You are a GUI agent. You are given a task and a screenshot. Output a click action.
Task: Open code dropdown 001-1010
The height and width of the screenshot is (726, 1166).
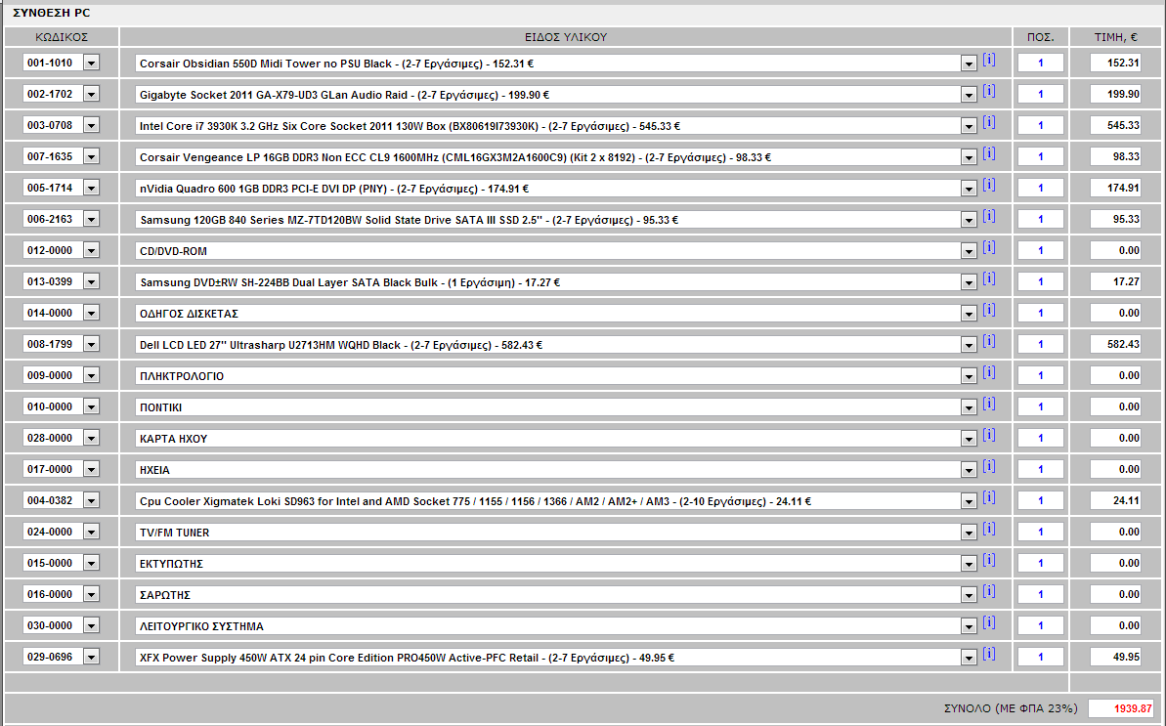91,64
